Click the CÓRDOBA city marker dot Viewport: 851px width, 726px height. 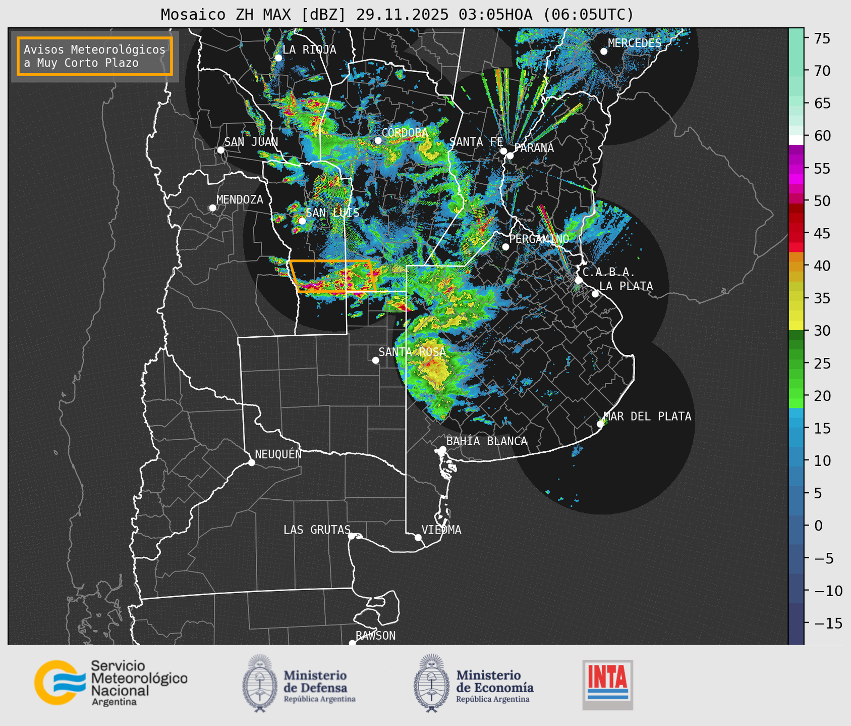tap(378, 140)
